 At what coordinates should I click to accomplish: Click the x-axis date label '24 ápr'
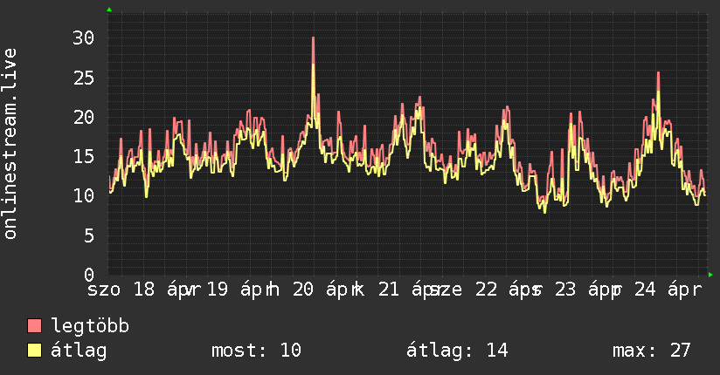coord(668,290)
